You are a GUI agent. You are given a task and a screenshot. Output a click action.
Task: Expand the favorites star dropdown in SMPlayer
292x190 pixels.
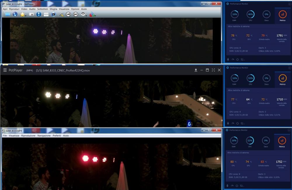click(26, 15)
